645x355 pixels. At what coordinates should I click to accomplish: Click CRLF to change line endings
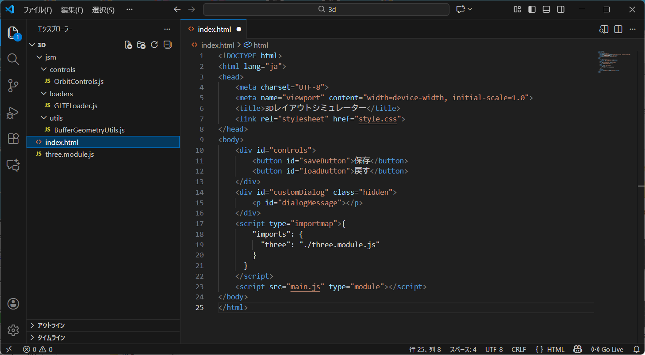point(518,349)
